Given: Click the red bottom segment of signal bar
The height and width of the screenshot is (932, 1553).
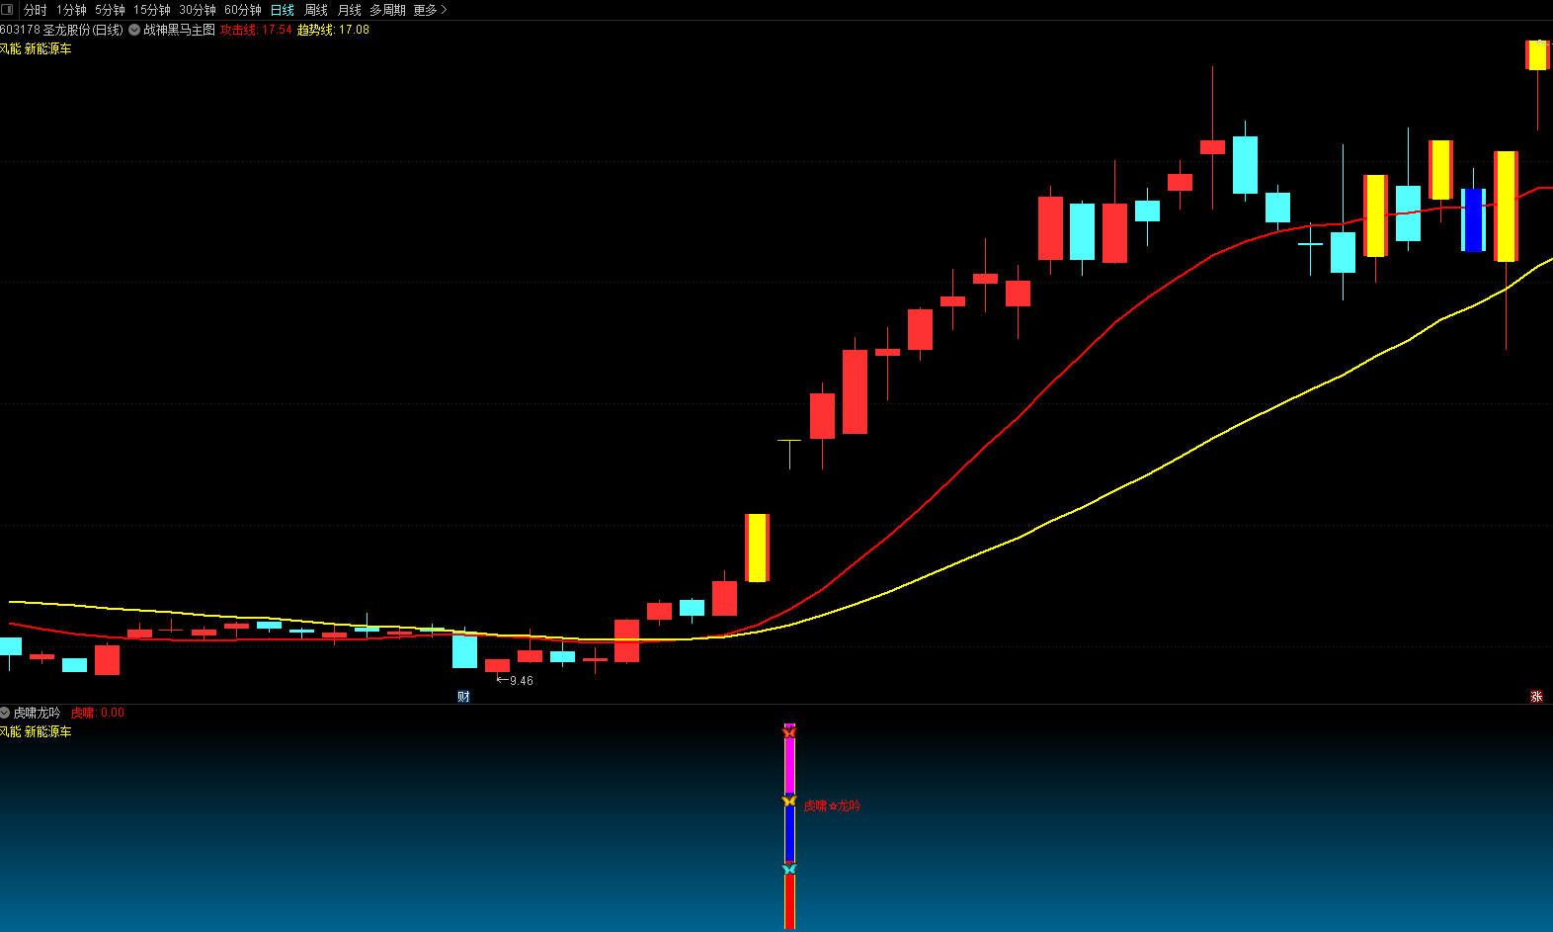Looking at the screenshot, I should pos(789,901).
